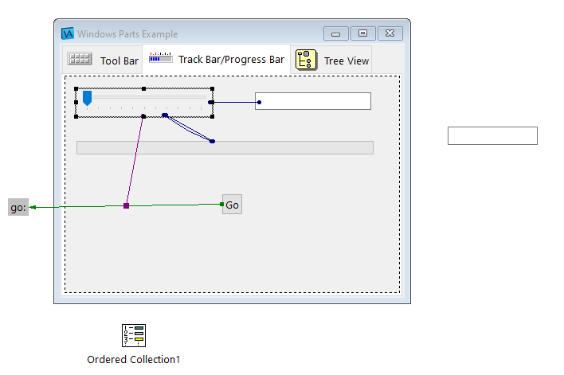Image resolution: width=564 pixels, height=375 pixels.
Task: Minimize the Windows Parts Example window
Action: [336, 33]
